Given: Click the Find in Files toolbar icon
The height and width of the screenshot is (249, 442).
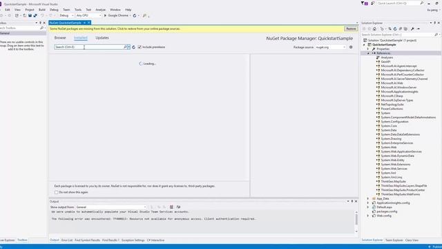Looking at the screenshot, I should [144, 15].
